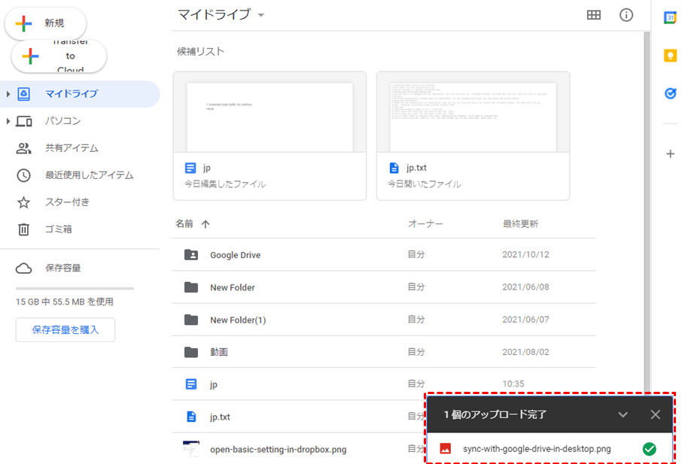Select the New Folder(1) name

[238, 320]
